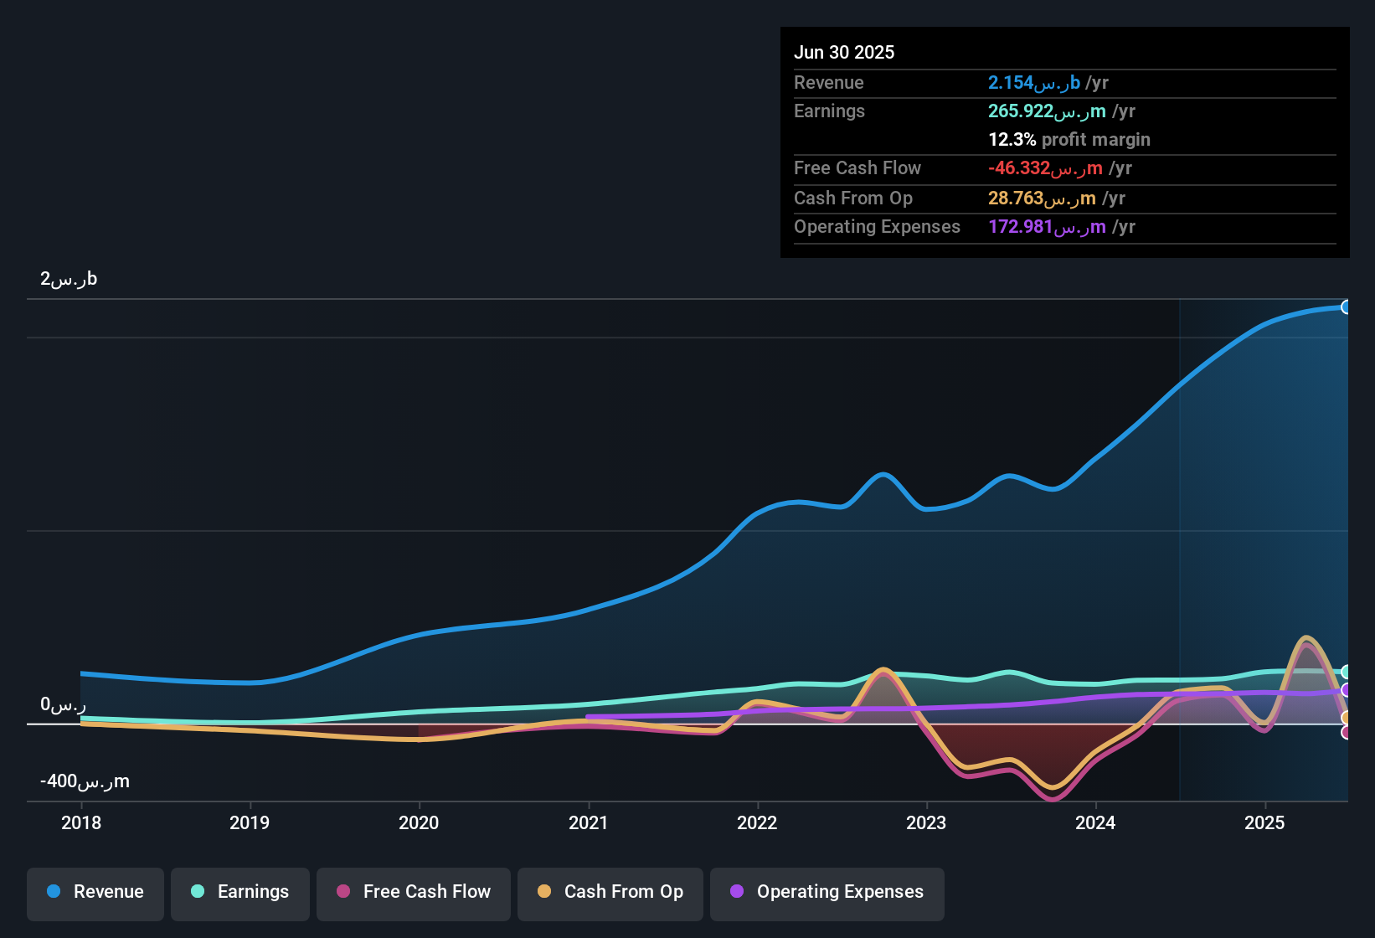Click the Jun 30 2025 tooltip header
1375x938 pixels.
(844, 51)
